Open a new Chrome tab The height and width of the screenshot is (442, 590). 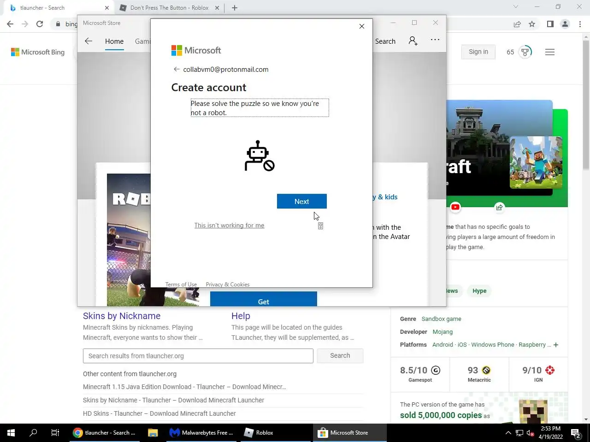coord(235,8)
